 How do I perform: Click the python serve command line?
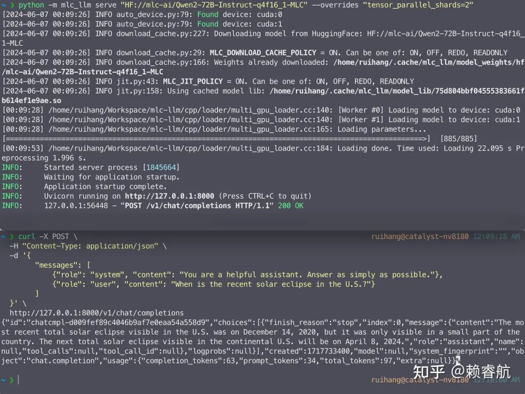[246, 5]
